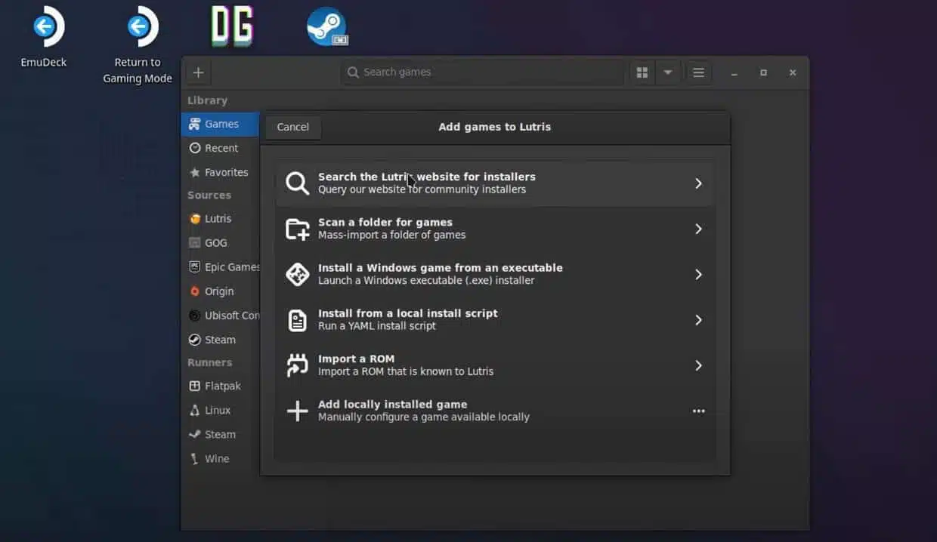Click chevron on Search the Lutris website row
This screenshot has height=542, width=937.
(698, 183)
